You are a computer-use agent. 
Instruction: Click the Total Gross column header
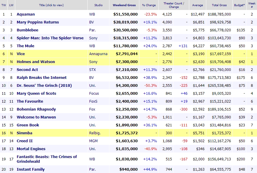tap(219, 5)
